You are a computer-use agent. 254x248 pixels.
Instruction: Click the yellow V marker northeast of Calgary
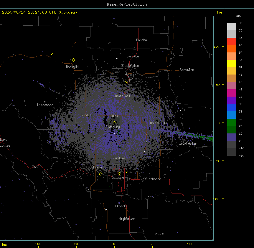[126, 172]
